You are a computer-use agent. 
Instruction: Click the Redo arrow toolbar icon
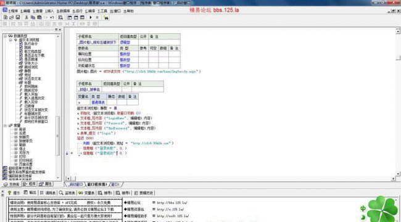(52, 17)
